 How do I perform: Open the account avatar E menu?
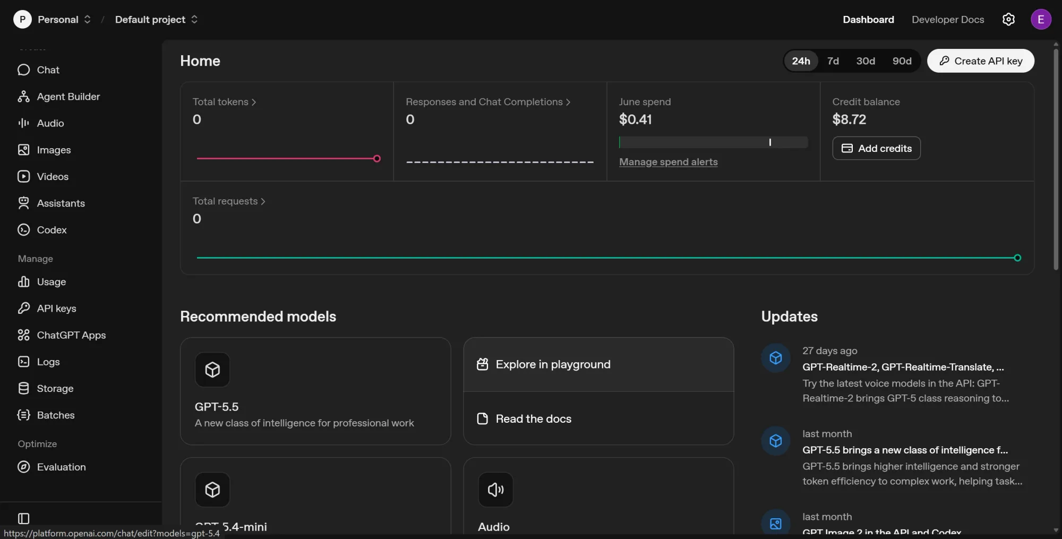tap(1041, 19)
